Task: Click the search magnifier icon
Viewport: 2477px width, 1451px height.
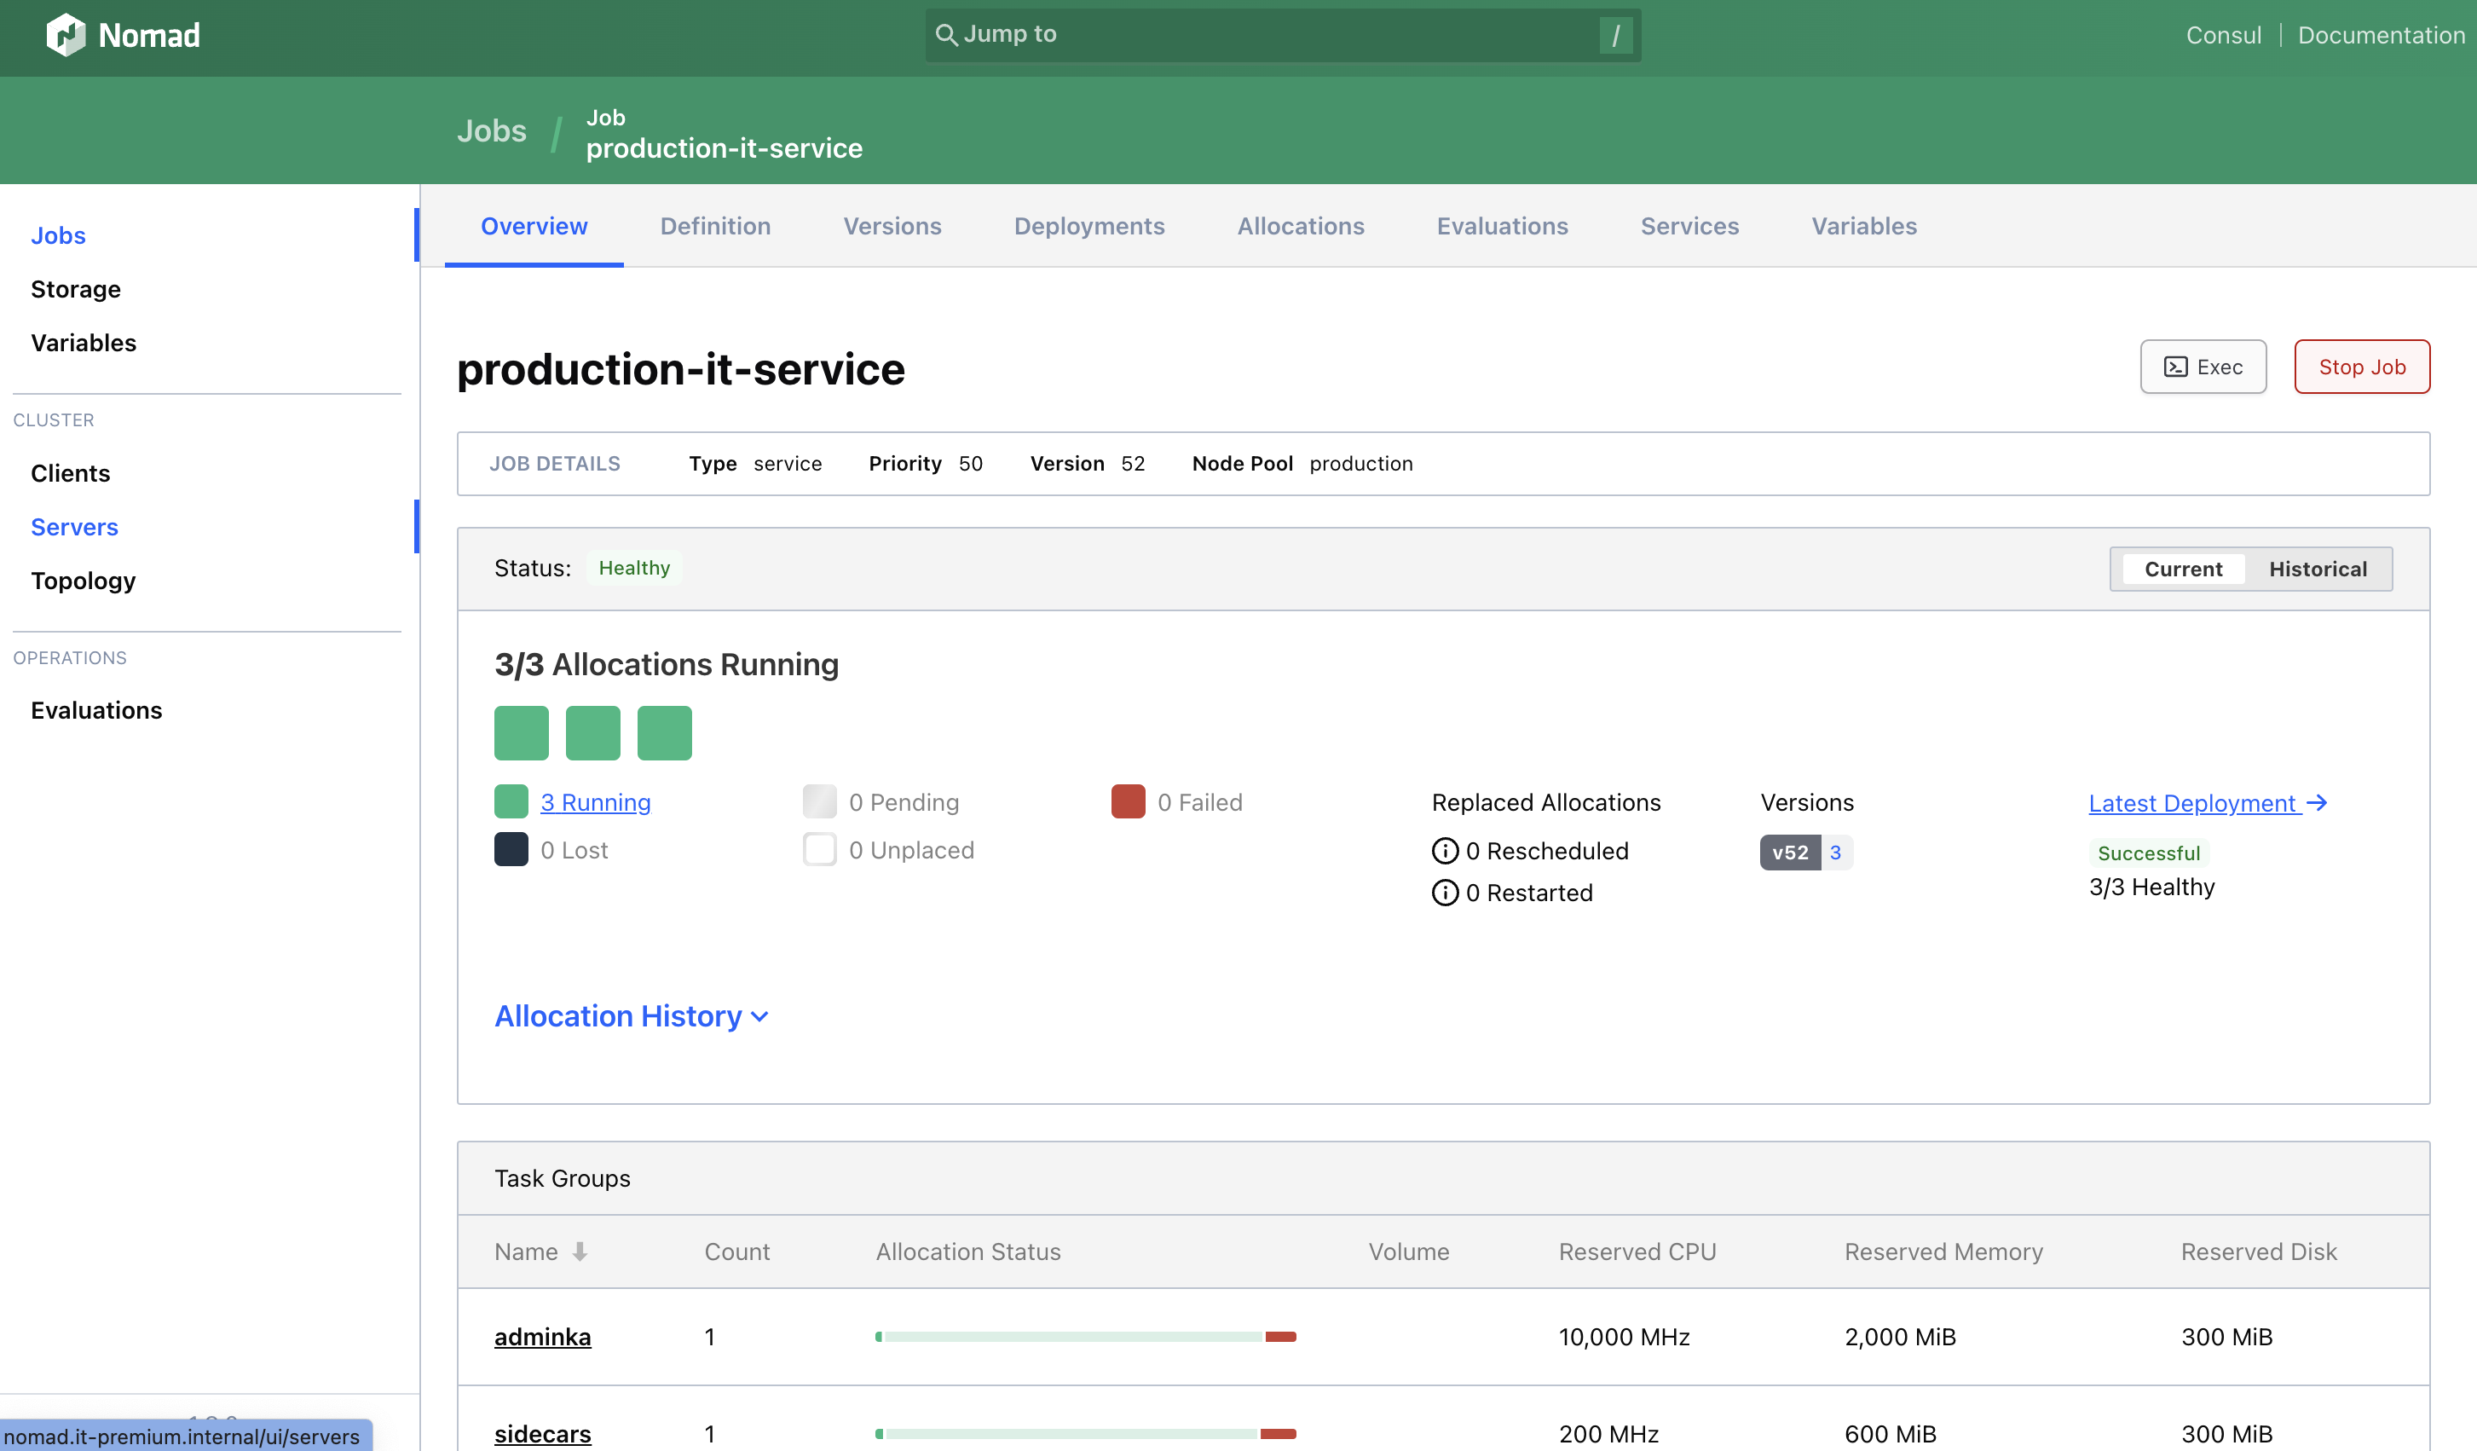Action: point(945,36)
